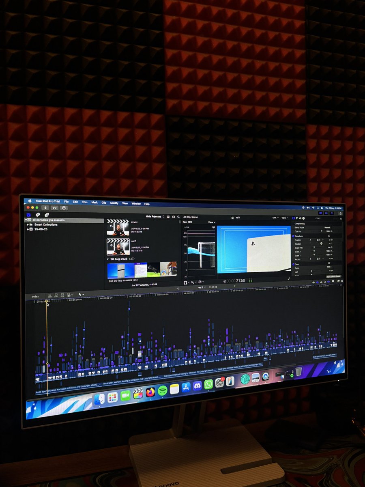Click the Save Effects Preset button

pos(333,276)
